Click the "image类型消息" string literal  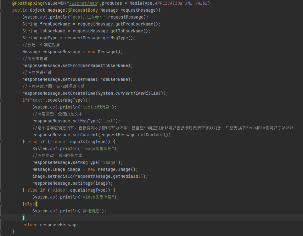click(x=97, y=149)
